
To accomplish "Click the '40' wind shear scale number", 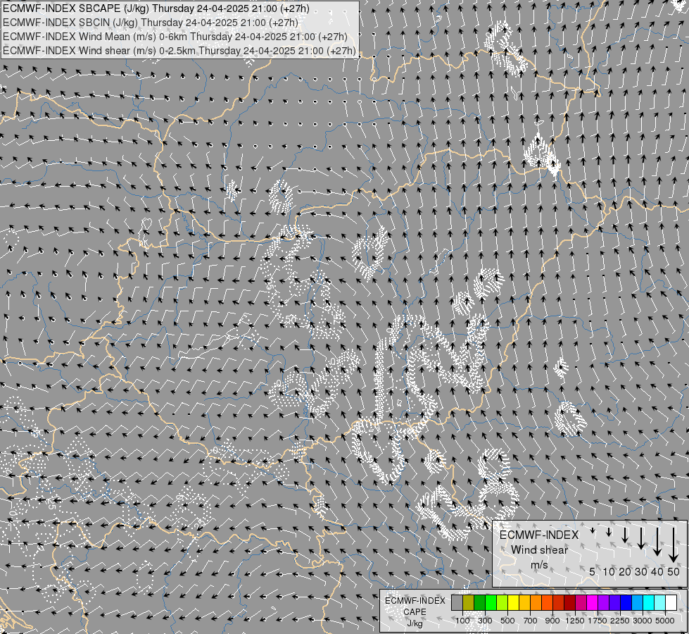I will coord(657,571).
